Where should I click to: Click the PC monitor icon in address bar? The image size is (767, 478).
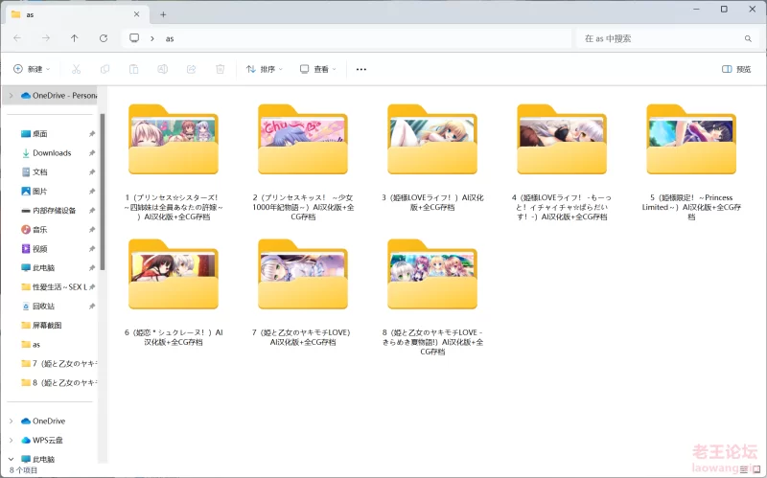(134, 38)
